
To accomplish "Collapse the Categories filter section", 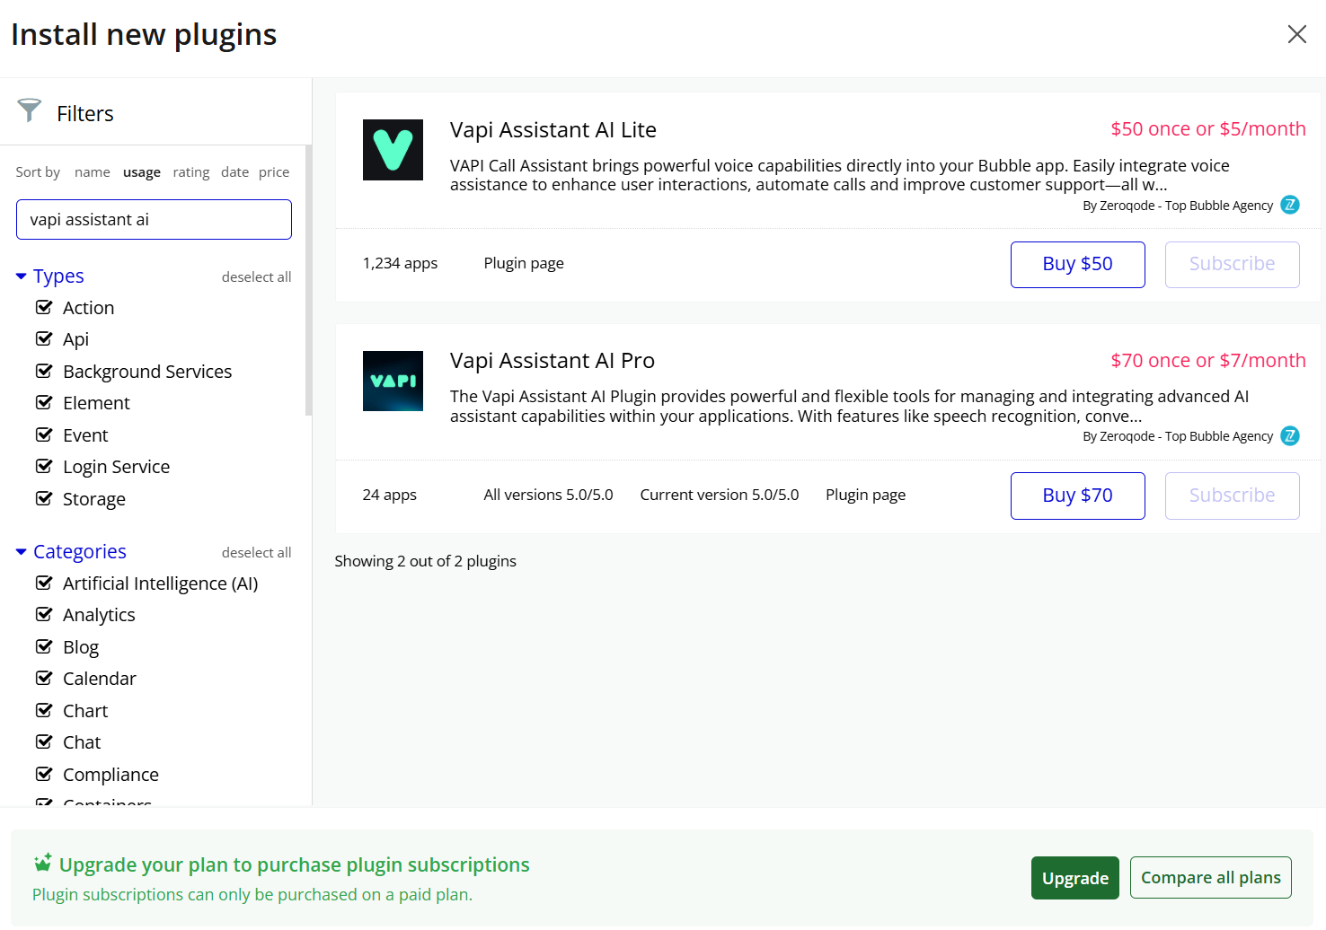I will pos(22,552).
